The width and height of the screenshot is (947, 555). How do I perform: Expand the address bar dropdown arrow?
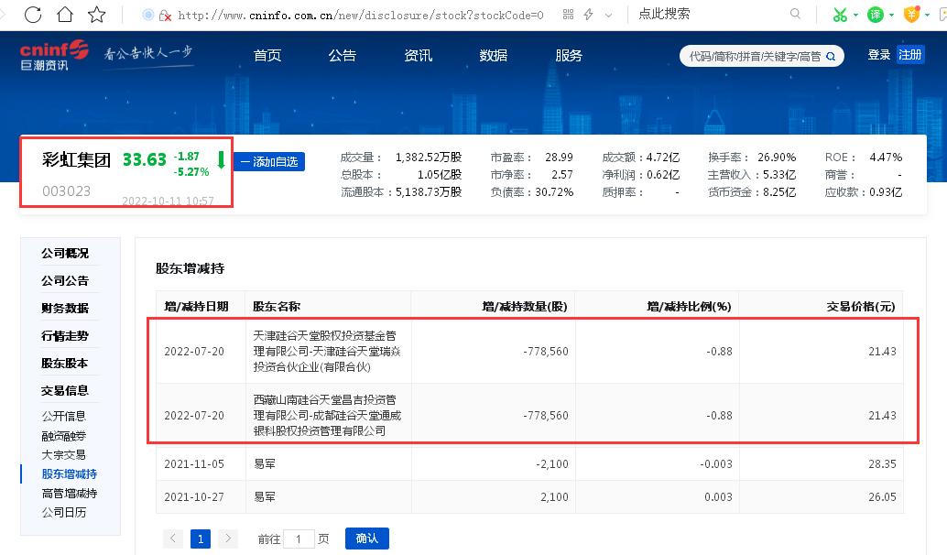[x=608, y=15]
